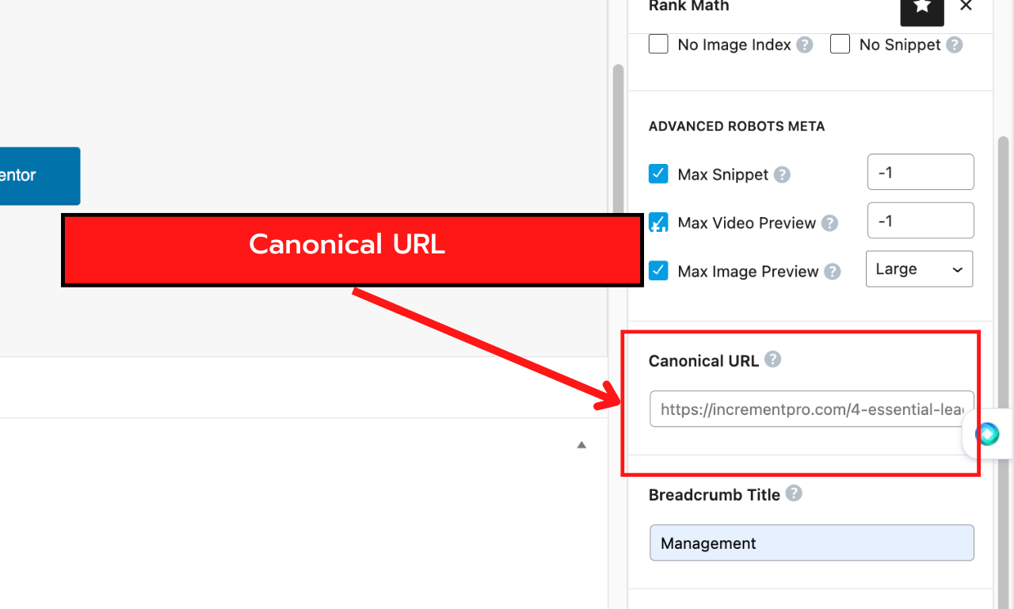View help for Max Video Preview
Image resolution: width=1014 pixels, height=609 pixels.
829,223
